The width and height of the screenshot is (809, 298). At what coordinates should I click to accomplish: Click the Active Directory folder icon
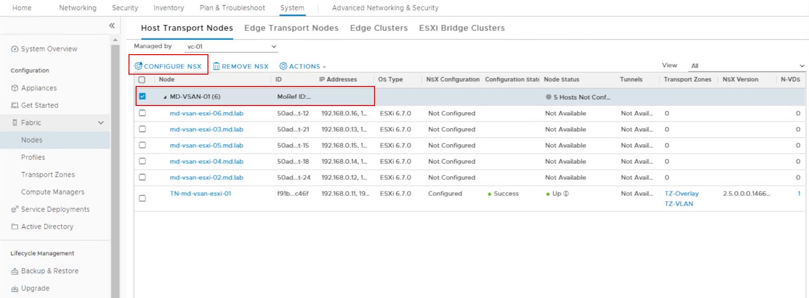coord(15,227)
